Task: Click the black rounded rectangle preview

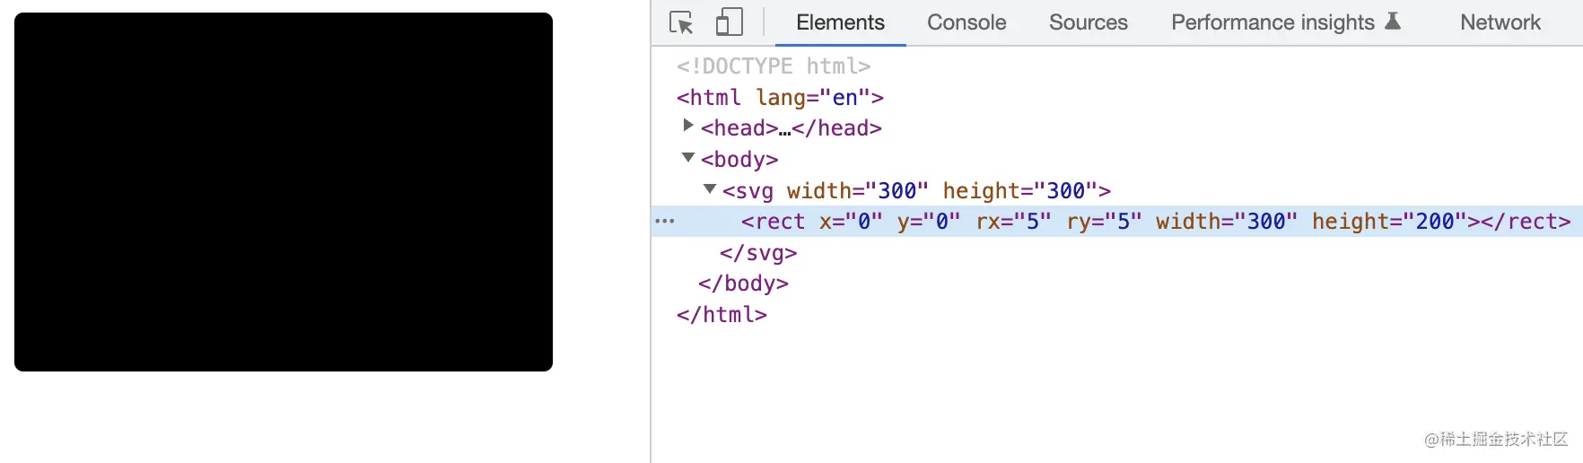Action: coord(284,192)
